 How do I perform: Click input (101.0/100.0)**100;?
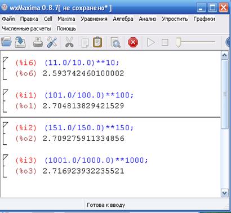pyautogui.click(x=89, y=95)
